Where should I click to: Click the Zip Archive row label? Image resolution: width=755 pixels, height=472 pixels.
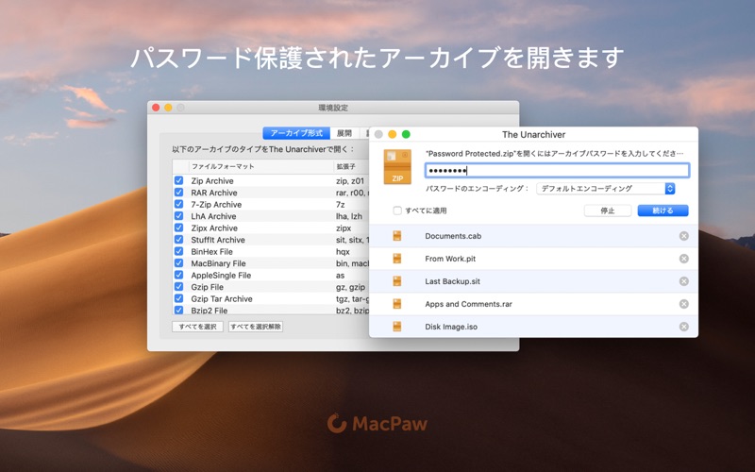coord(212,181)
